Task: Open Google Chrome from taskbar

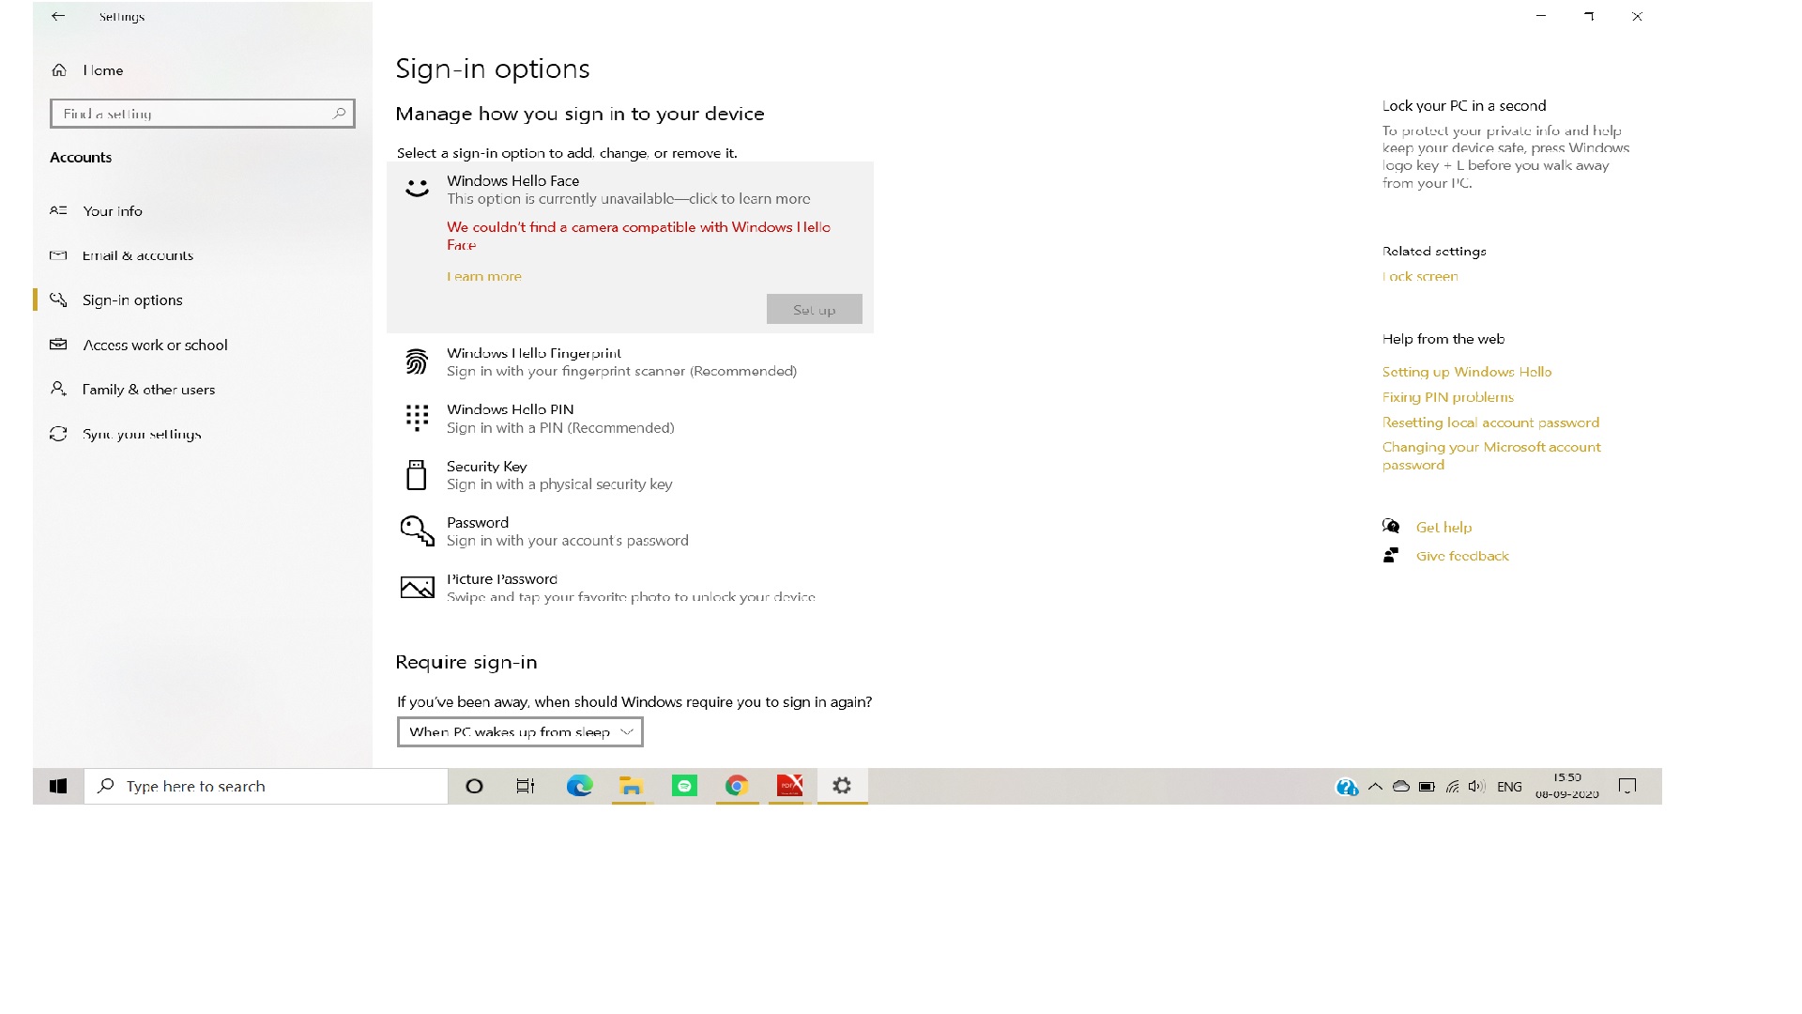Action: coord(737,787)
